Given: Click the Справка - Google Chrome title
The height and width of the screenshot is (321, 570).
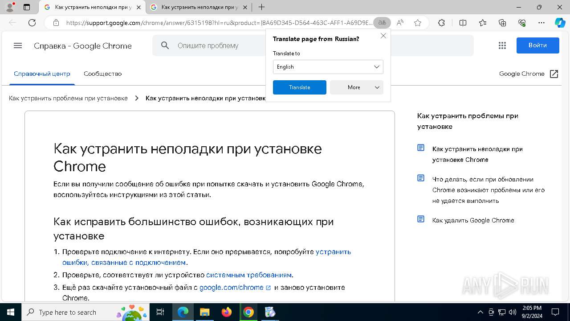Looking at the screenshot, I should click(x=83, y=46).
